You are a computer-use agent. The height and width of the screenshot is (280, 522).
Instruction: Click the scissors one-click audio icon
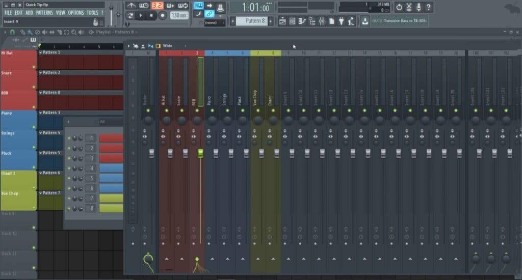[409, 7]
